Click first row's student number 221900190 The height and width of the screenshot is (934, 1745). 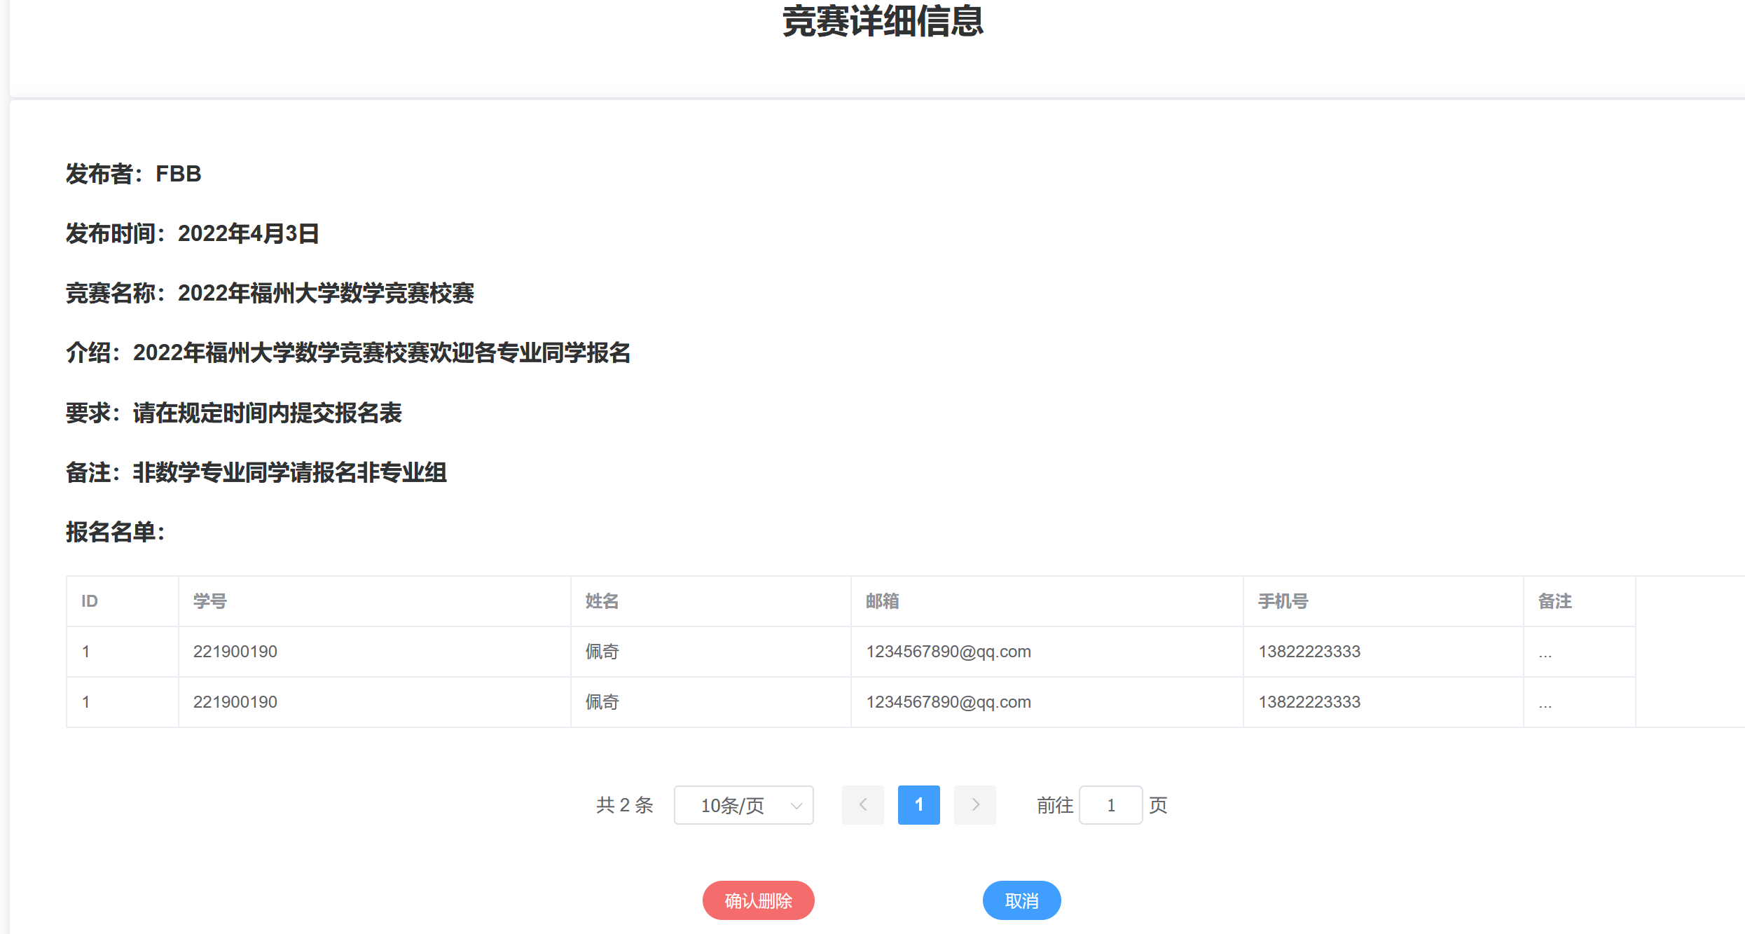click(235, 652)
